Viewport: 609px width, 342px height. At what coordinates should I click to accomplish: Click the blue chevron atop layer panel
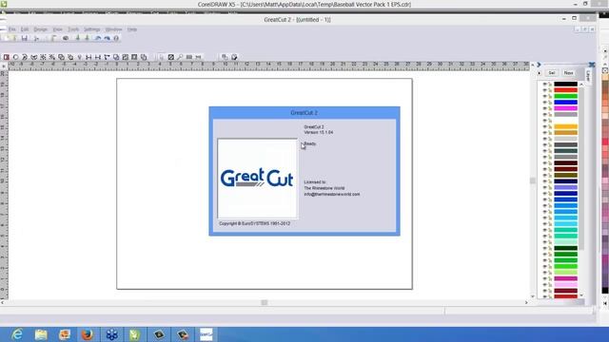click(x=539, y=65)
